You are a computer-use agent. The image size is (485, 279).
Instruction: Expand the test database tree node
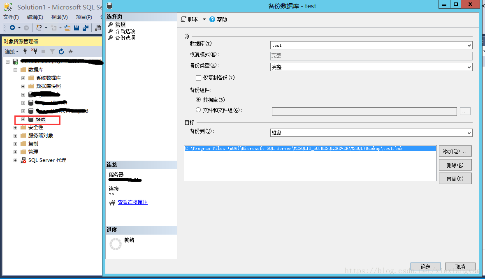point(23,119)
